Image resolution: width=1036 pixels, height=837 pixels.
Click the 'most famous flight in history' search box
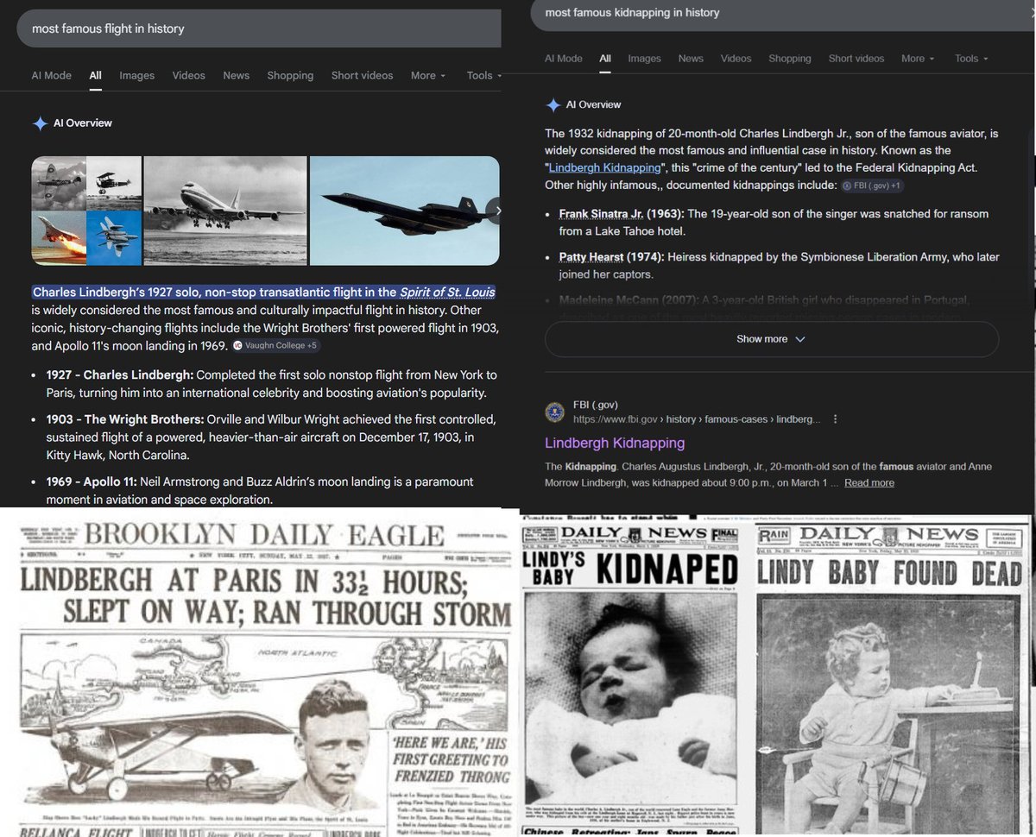pos(259,28)
